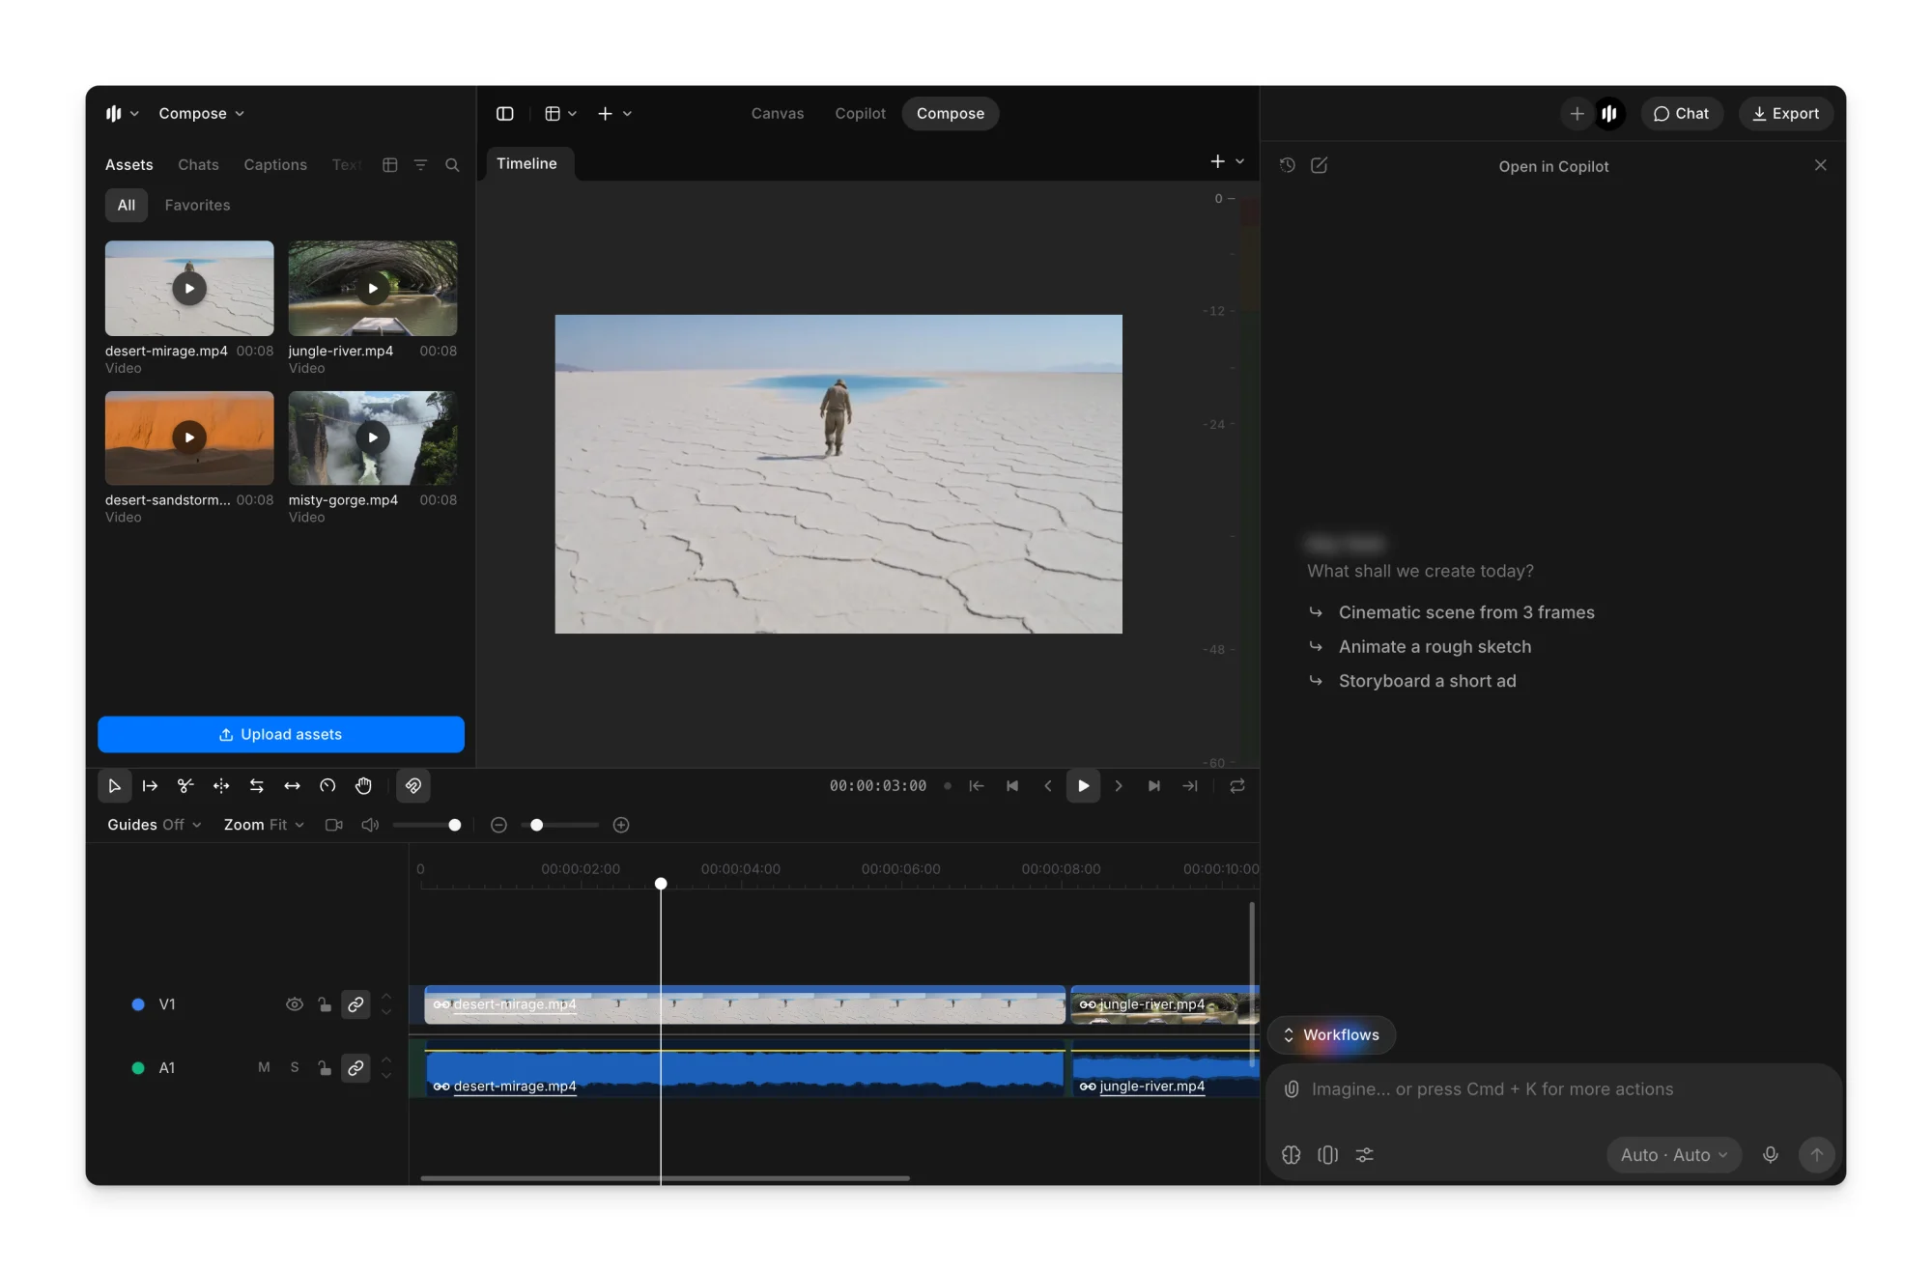Viewport: 1932px width, 1271px height.
Task: Click the Upload assets button
Action: click(281, 734)
